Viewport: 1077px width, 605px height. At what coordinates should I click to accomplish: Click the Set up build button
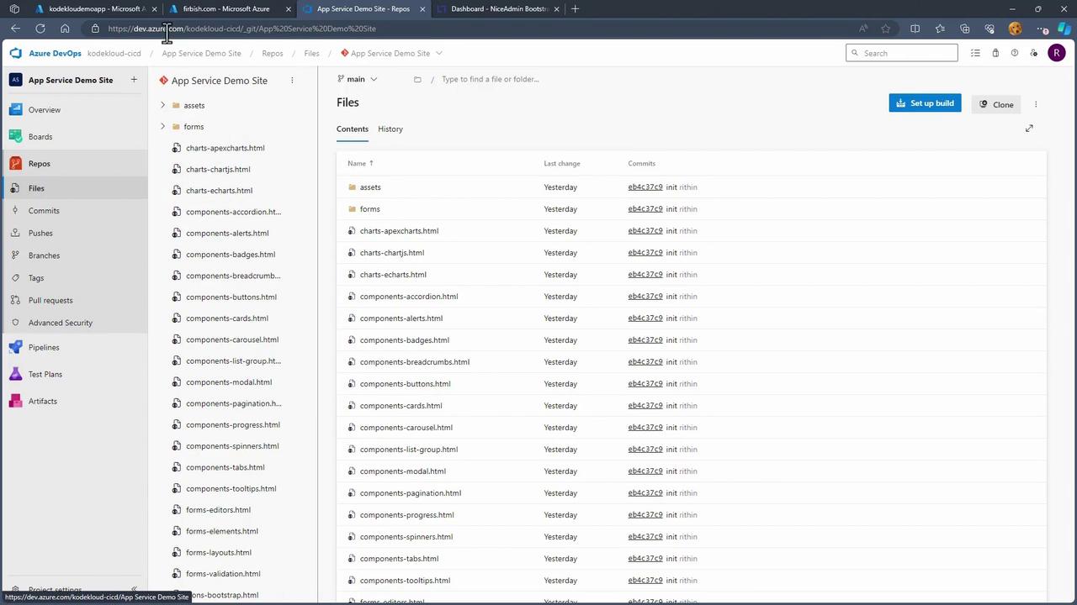(925, 103)
